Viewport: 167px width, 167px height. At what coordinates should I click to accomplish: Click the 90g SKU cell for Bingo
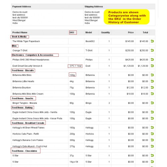coord(71,103)
